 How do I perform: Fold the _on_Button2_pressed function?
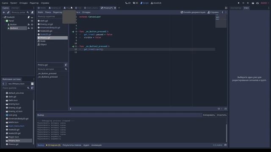coord(78,46)
